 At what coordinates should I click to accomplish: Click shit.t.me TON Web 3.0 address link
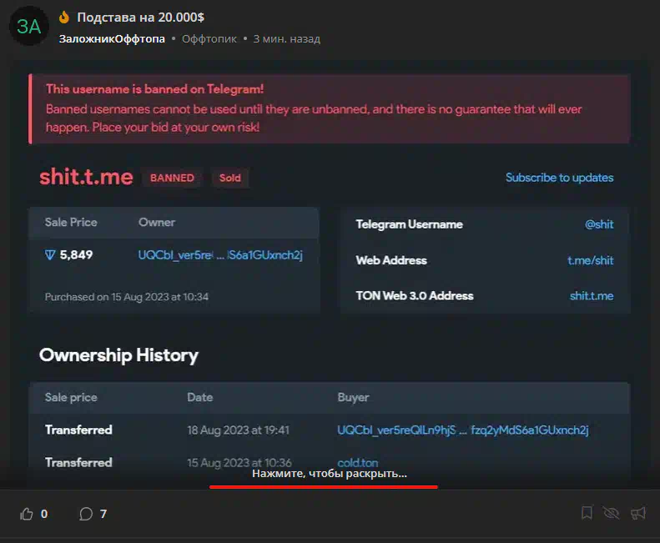[x=592, y=296]
